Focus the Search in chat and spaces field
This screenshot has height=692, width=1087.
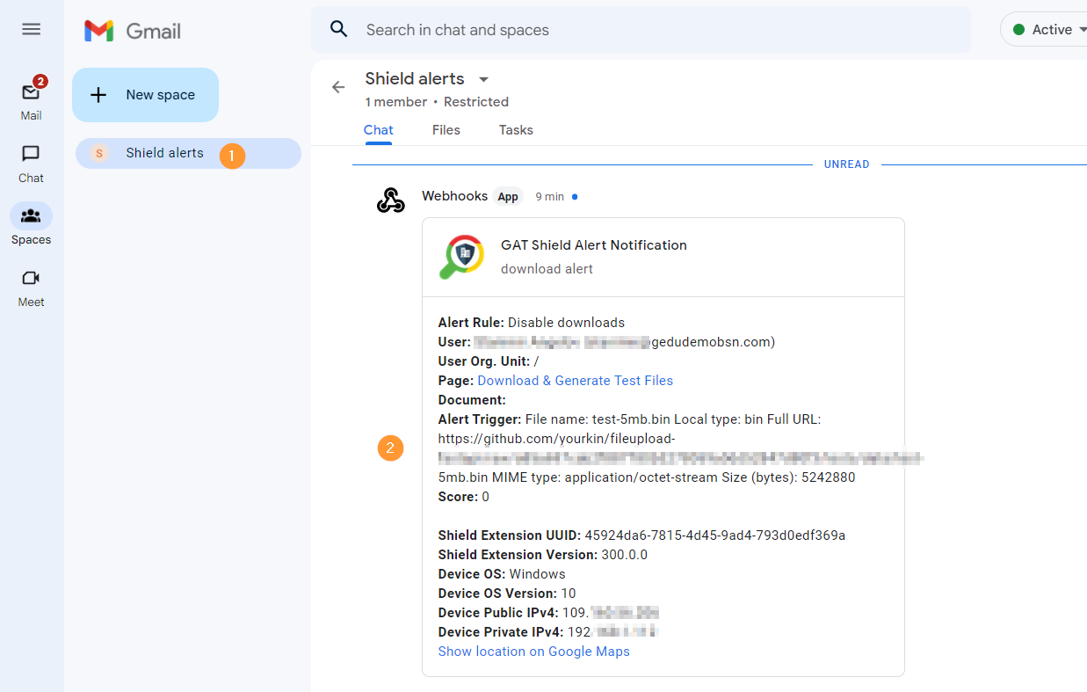[641, 30]
